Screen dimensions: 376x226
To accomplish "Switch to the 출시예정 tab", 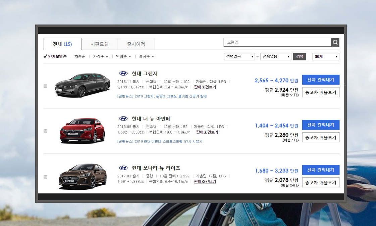I will [x=136, y=44].
